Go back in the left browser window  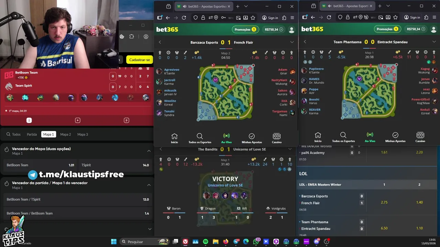[168, 18]
